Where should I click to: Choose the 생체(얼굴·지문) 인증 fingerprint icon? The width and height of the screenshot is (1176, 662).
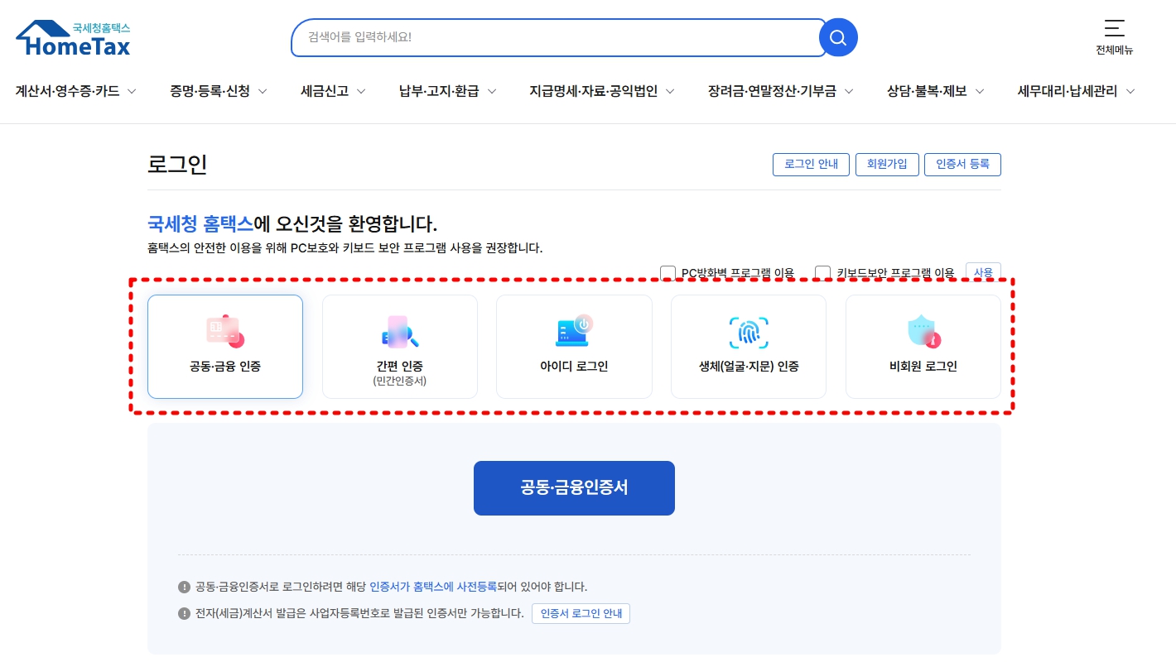(x=749, y=332)
